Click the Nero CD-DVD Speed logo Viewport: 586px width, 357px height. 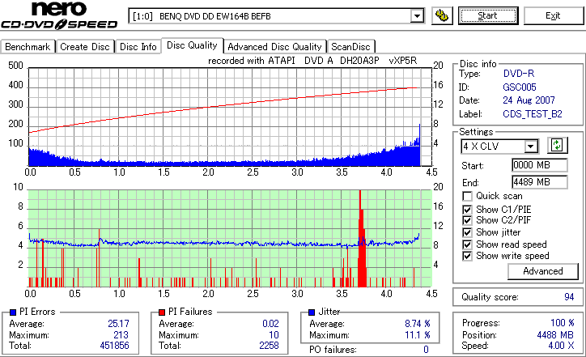click(59, 15)
